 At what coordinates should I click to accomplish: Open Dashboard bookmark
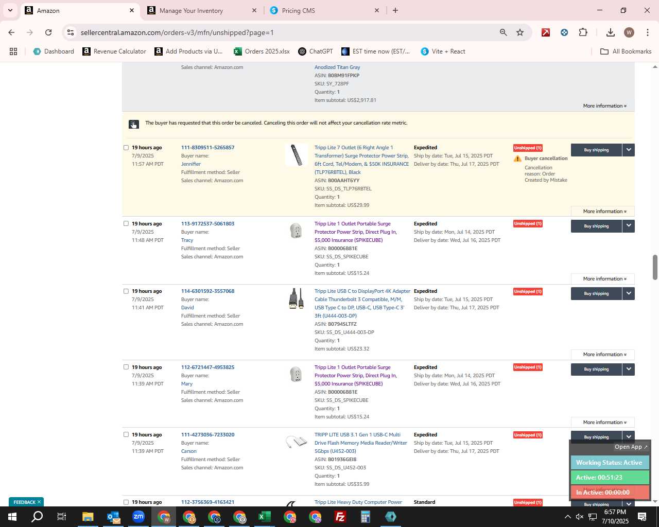point(54,51)
